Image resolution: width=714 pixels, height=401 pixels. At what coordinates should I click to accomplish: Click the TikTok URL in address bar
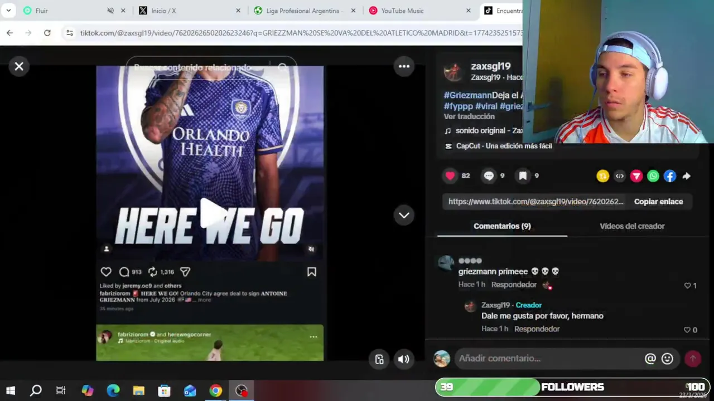[x=301, y=33]
